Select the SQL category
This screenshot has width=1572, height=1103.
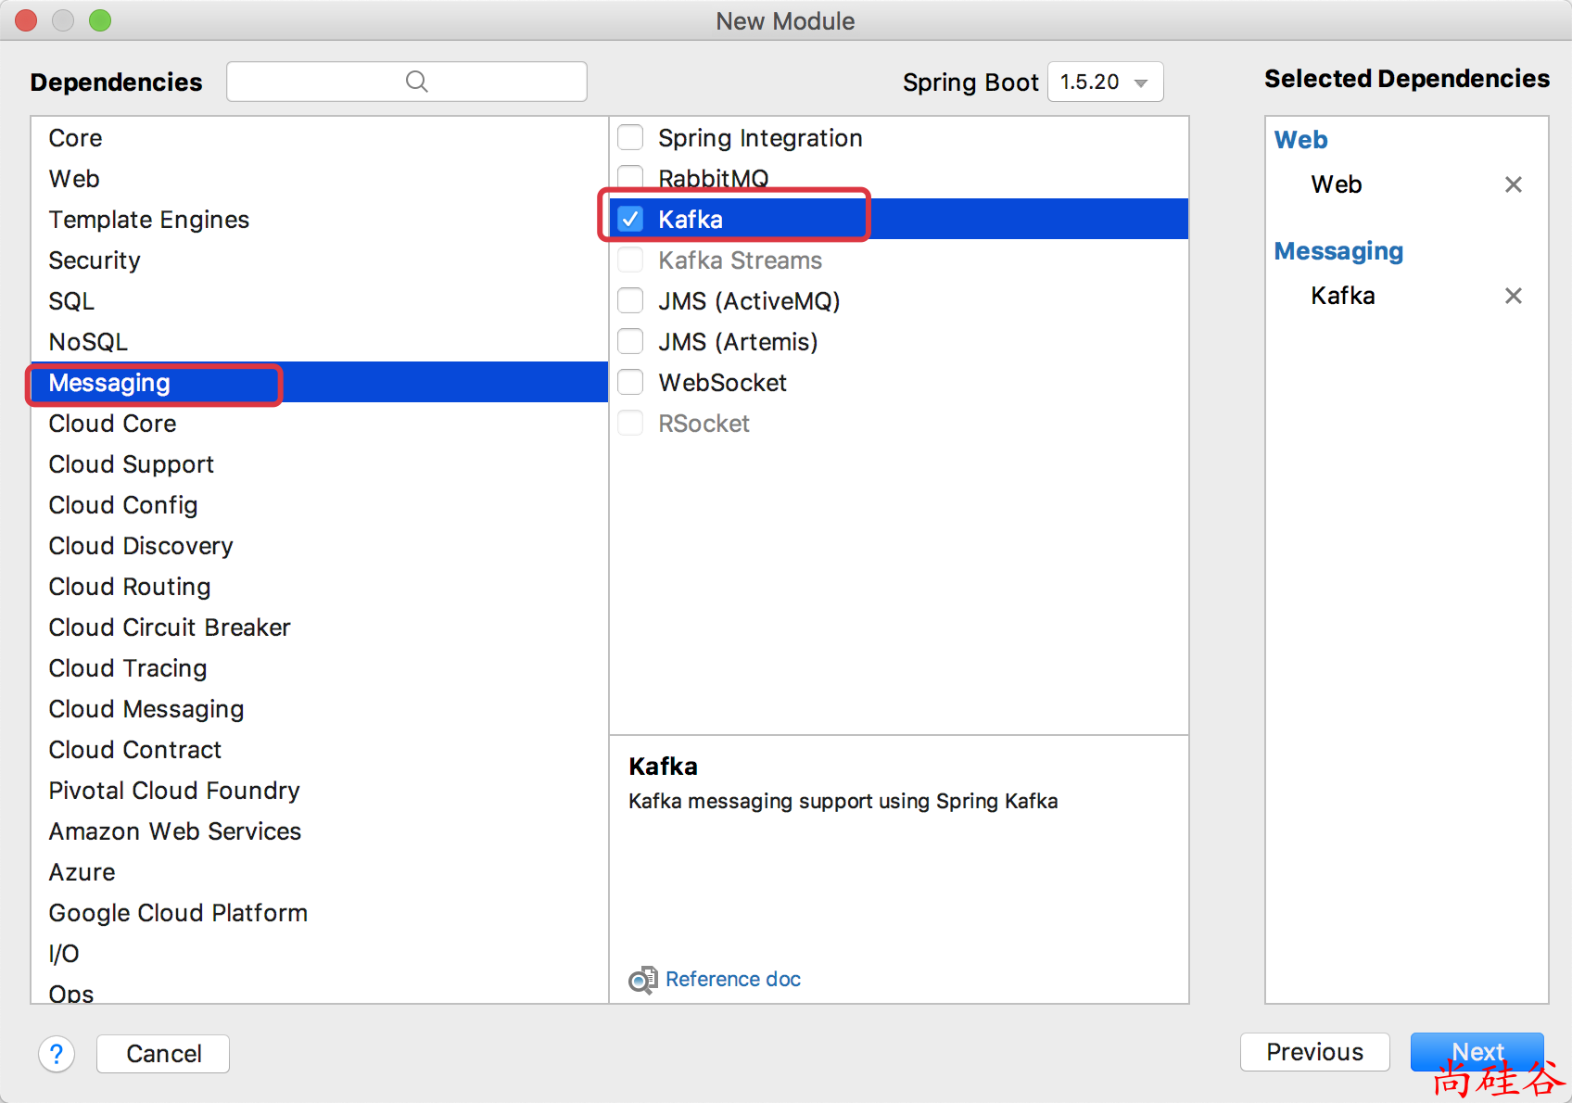(x=319, y=301)
